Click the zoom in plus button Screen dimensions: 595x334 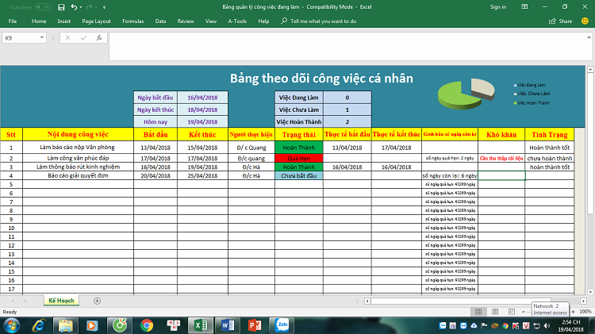pyautogui.click(x=573, y=312)
